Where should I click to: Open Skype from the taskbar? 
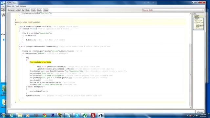(76, 115)
